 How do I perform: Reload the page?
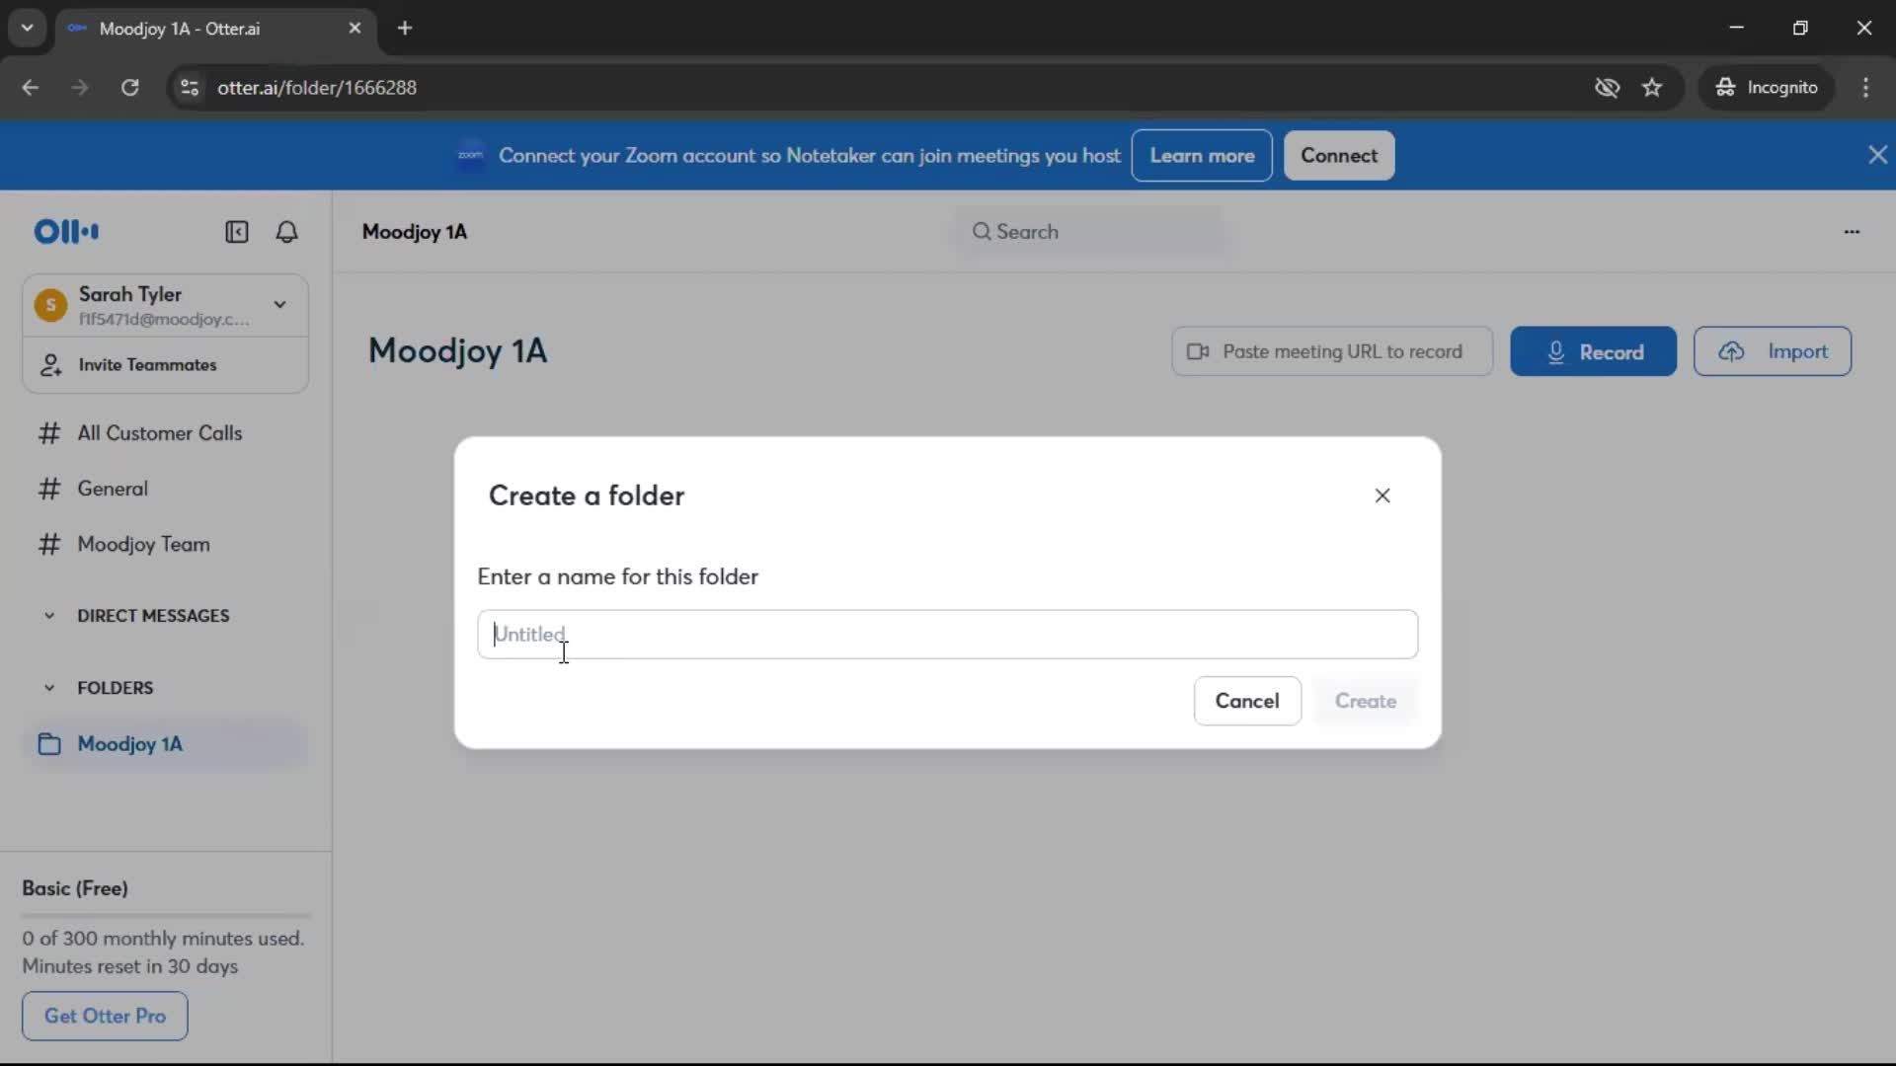point(129,88)
